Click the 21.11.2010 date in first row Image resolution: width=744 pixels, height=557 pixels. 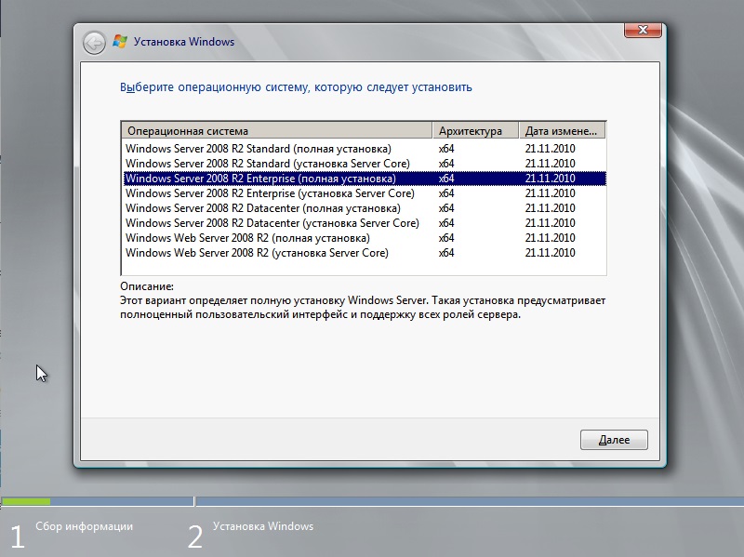coord(550,149)
